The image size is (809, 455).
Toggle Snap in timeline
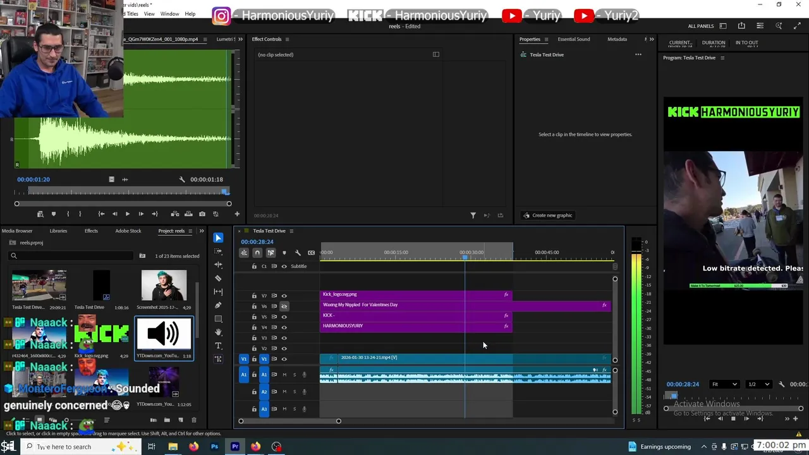(x=257, y=253)
